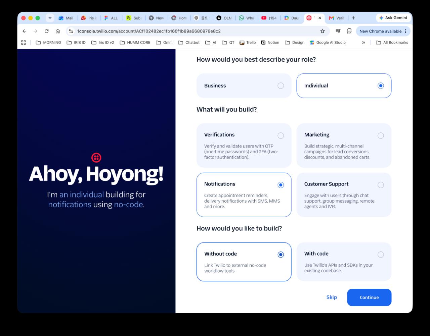Switch to the Hom tab
The width and height of the screenshot is (430, 336).
click(179, 18)
